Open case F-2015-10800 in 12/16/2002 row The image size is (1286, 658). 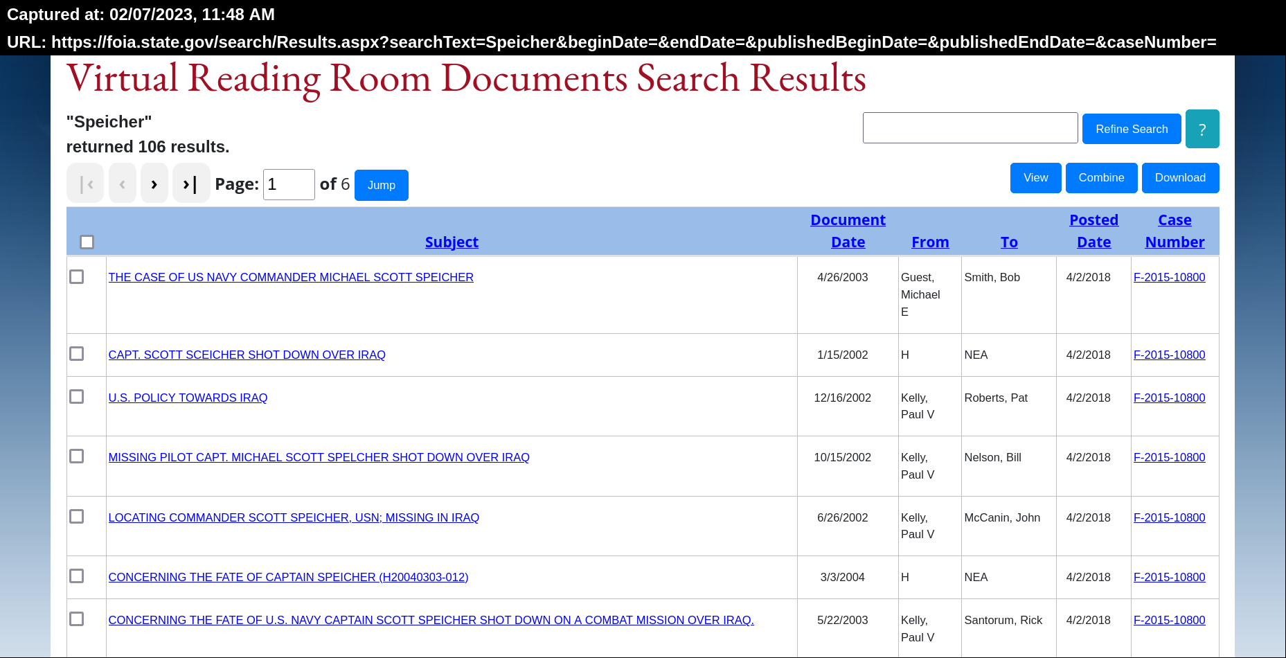[1169, 398]
